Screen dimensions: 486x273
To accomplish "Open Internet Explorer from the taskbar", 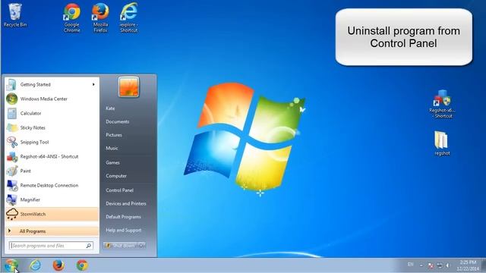I will [x=35, y=265].
